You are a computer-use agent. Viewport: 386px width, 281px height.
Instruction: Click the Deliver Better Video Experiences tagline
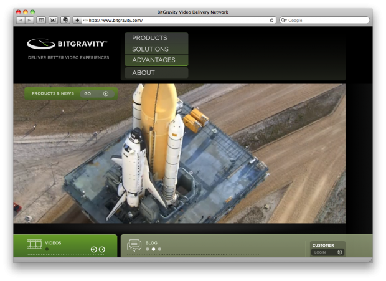pyautogui.click(x=68, y=57)
